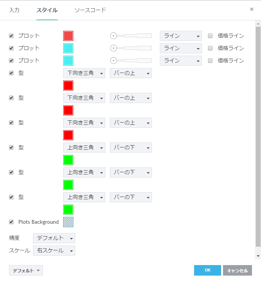Click the Plots Background color swatch
Image resolution: width=261 pixels, height=285 pixels.
point(68,222)
